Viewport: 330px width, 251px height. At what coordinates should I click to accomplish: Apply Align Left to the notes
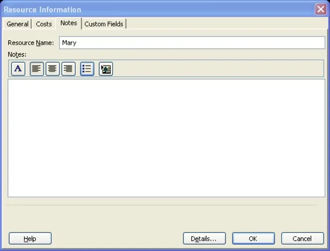(37, 69)
